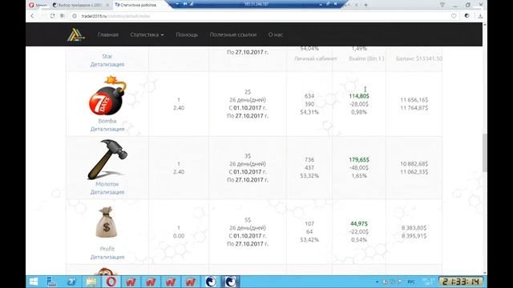Open the Помощь menu item
The image size is (513, 288).
pyautogui.click(x=187, y=34)
